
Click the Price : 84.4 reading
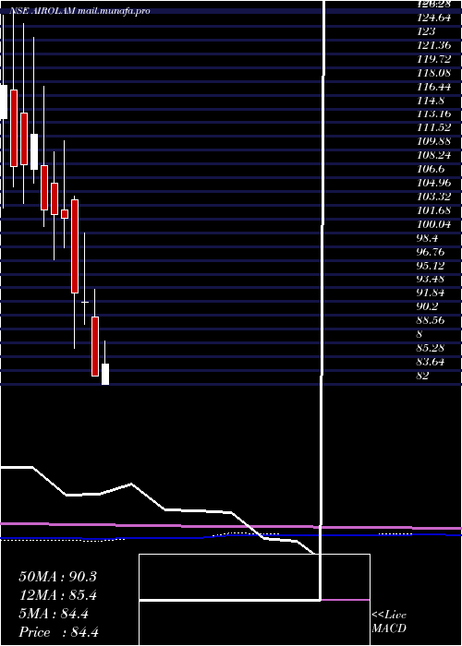(x=58, y=632)
